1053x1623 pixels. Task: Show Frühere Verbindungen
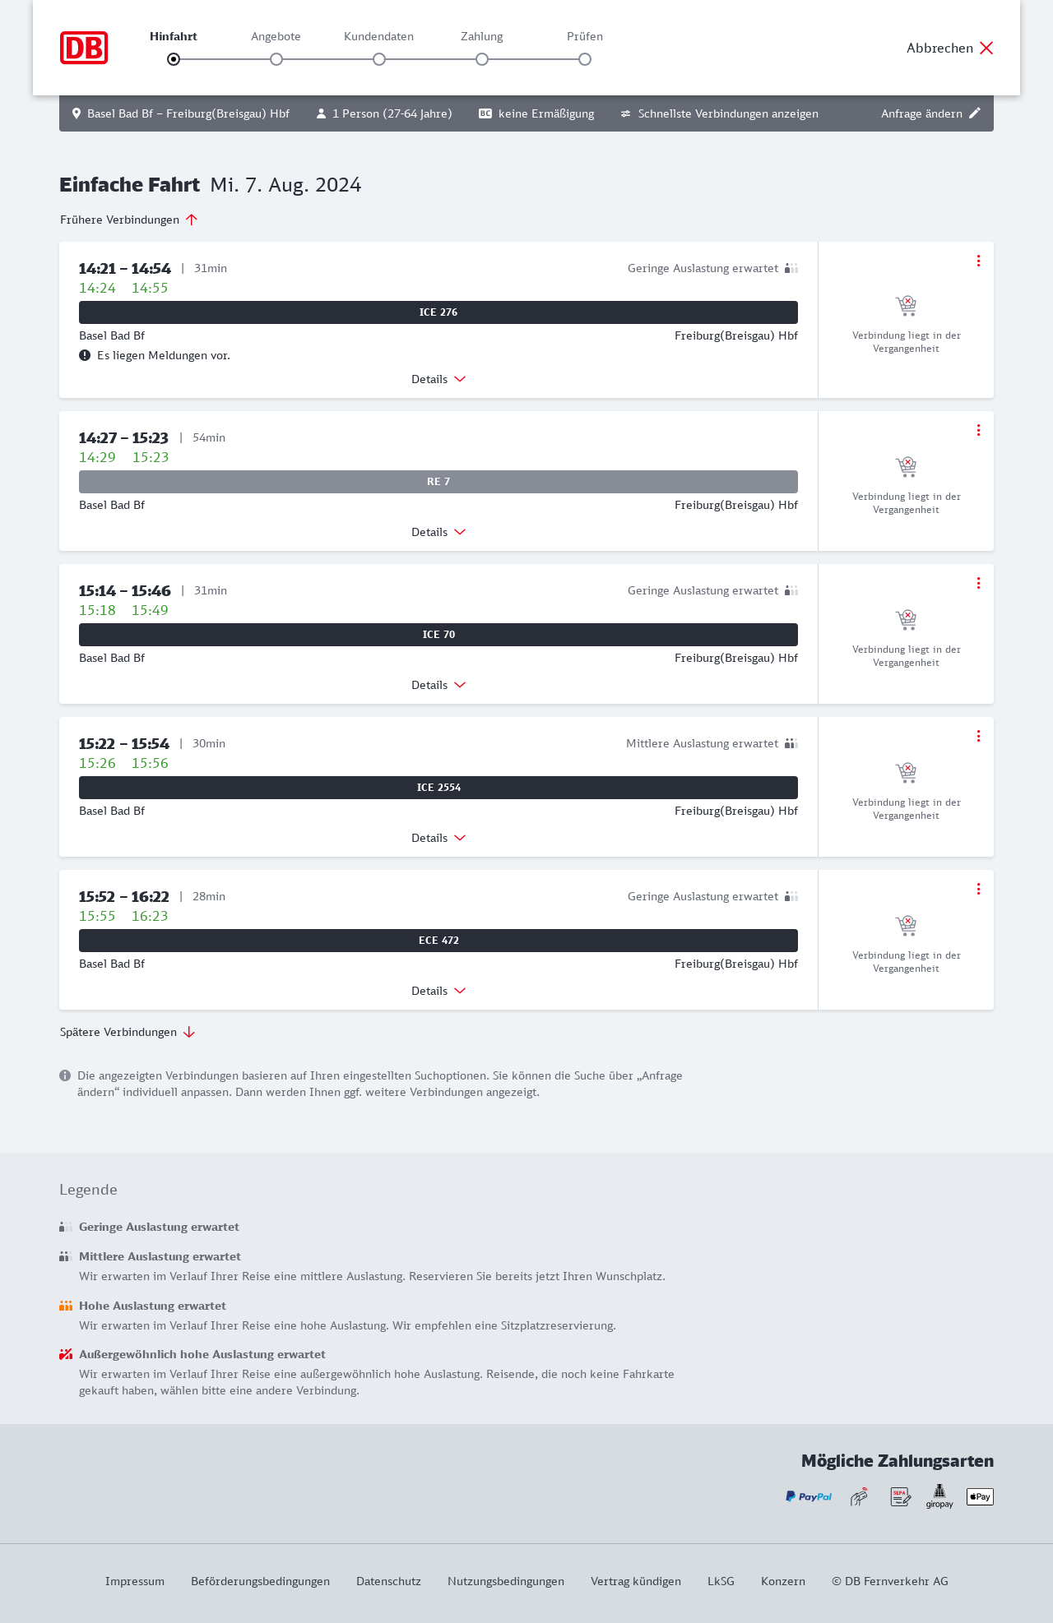click(129, 220)
